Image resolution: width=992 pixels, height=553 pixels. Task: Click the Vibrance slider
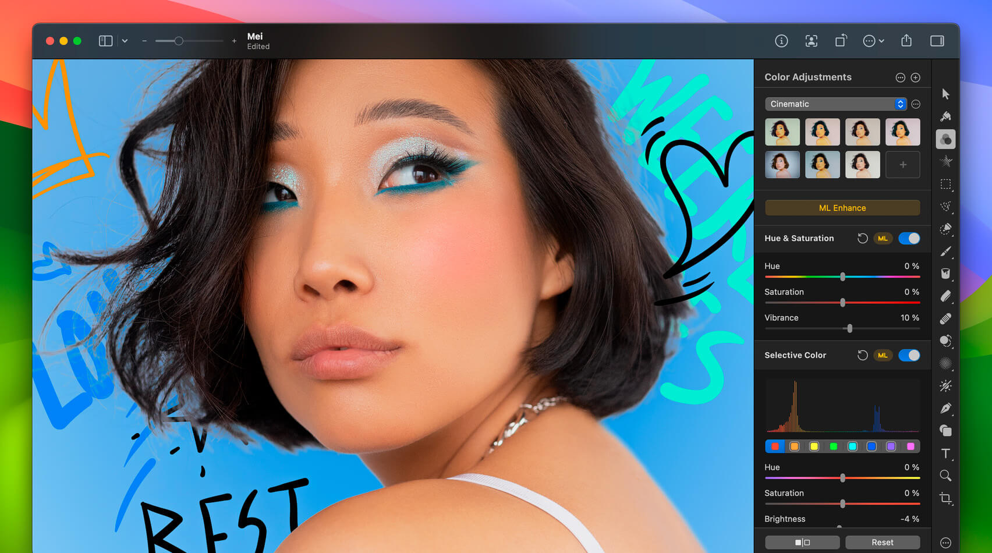(842, 328)
